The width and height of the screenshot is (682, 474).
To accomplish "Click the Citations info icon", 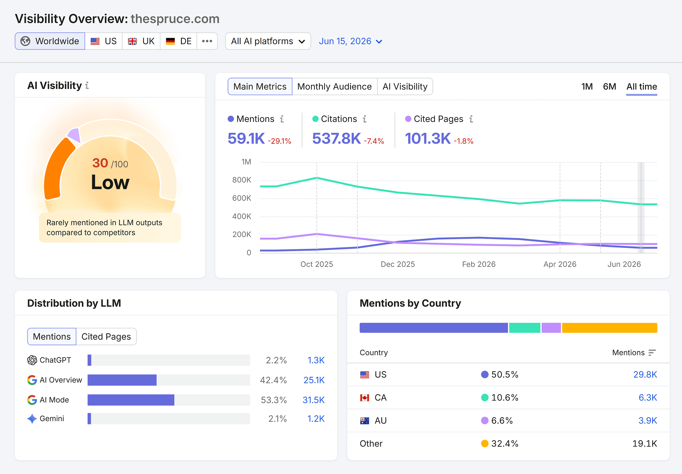I will pyautogui.click(x=365, y=119).
